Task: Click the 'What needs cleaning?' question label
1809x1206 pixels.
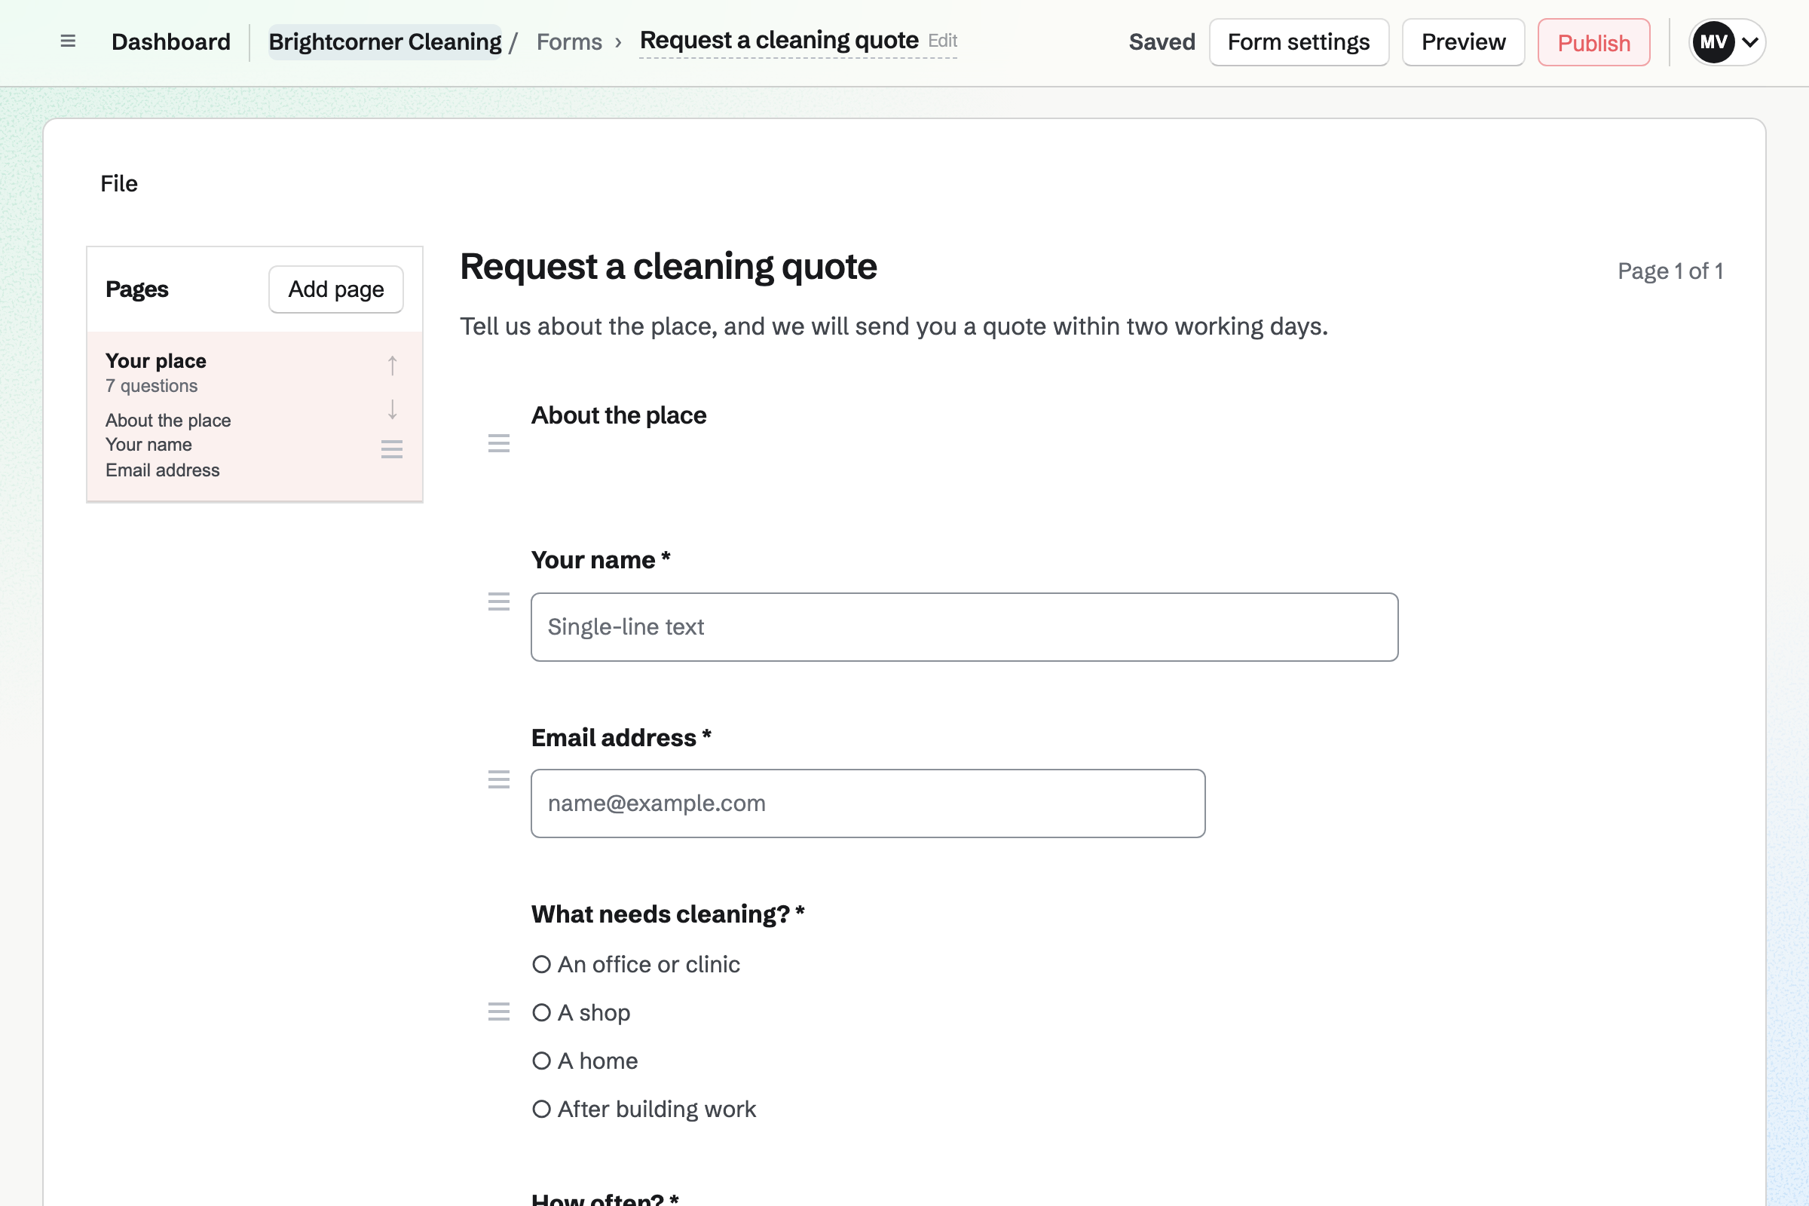Action: click(668, 914)
